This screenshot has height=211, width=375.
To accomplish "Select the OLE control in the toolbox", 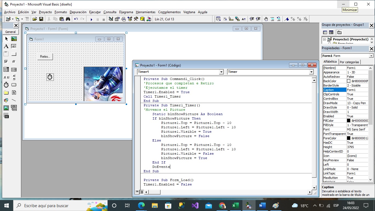I will [6, 116].
